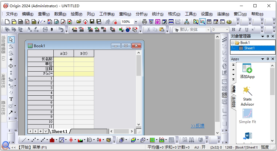Open the font size dropdown
277x151 pixels.
click(227, 30)
